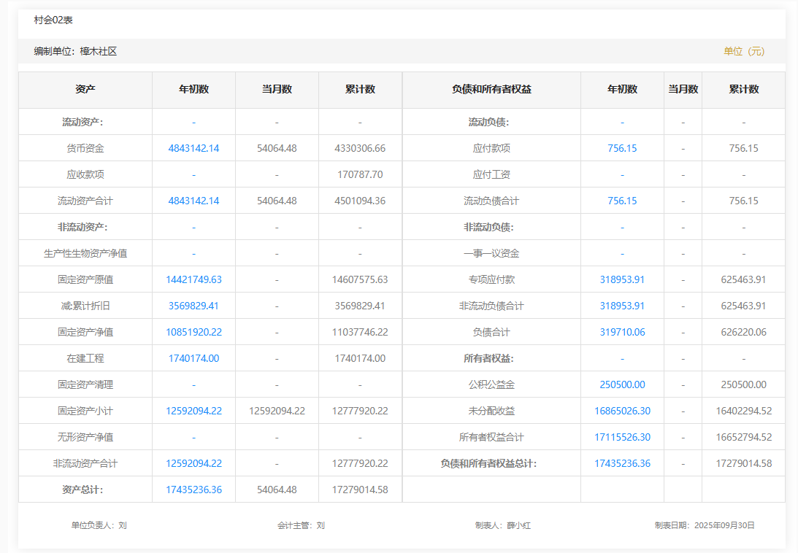Click 公积公益金 年初数 link 250500.00
Image resolution: width=798 pixels, height=553 pixels.
coord(622,384)
